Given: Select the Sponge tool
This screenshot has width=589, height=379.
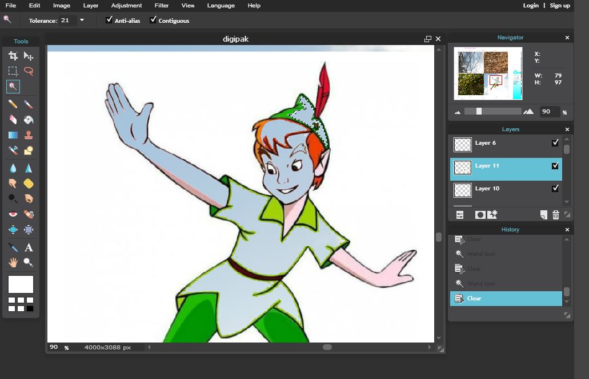Looking at the screenshot, I should pyautogui.click(x=29, y=184).
